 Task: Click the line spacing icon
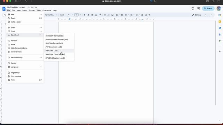point(122,15)
